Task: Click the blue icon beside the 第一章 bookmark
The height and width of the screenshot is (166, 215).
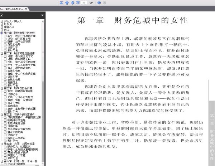Action: tap(1, 33)
